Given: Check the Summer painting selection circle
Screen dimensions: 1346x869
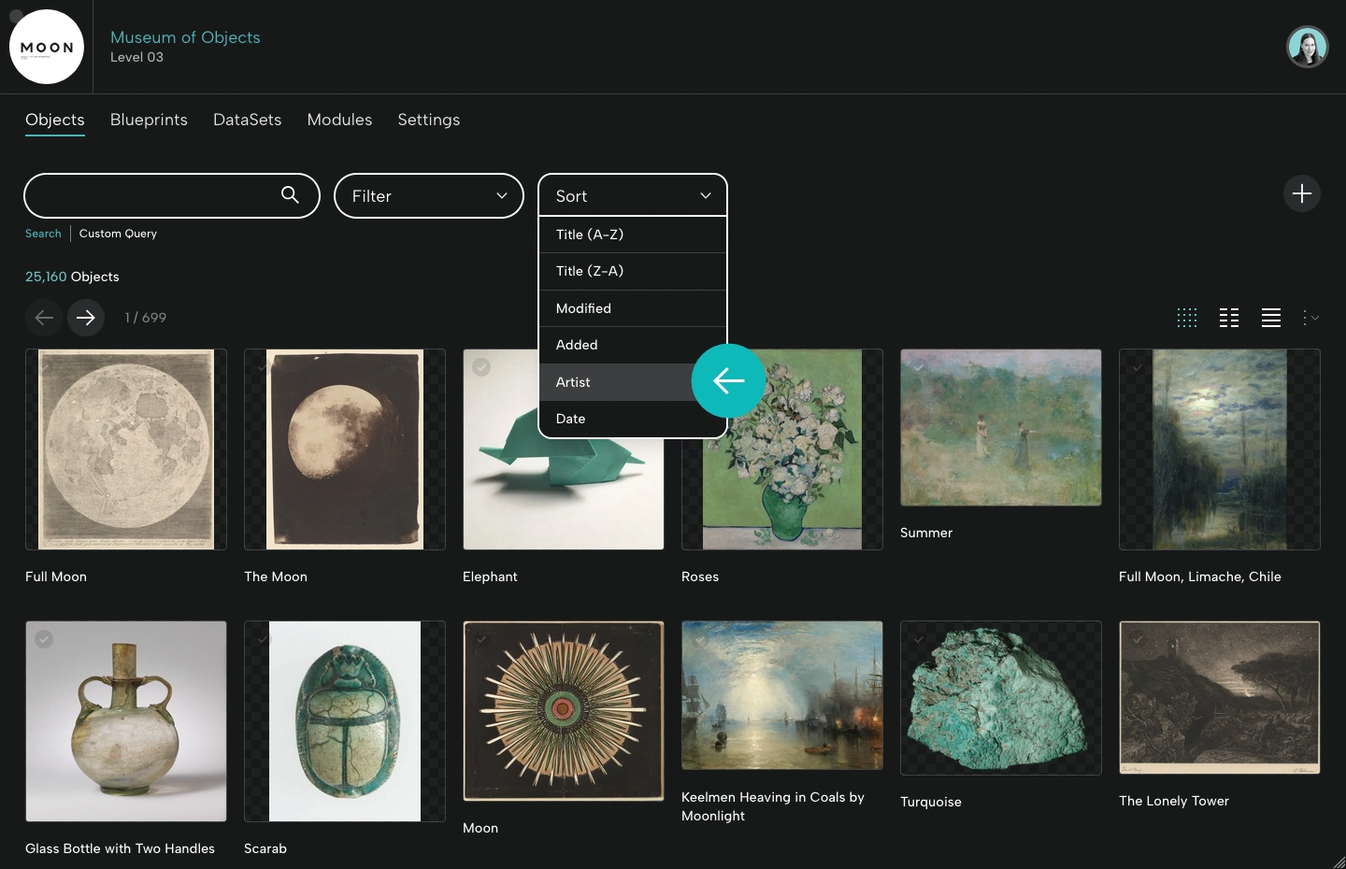Looking at the screenshot, I should [x=919, y=367].
